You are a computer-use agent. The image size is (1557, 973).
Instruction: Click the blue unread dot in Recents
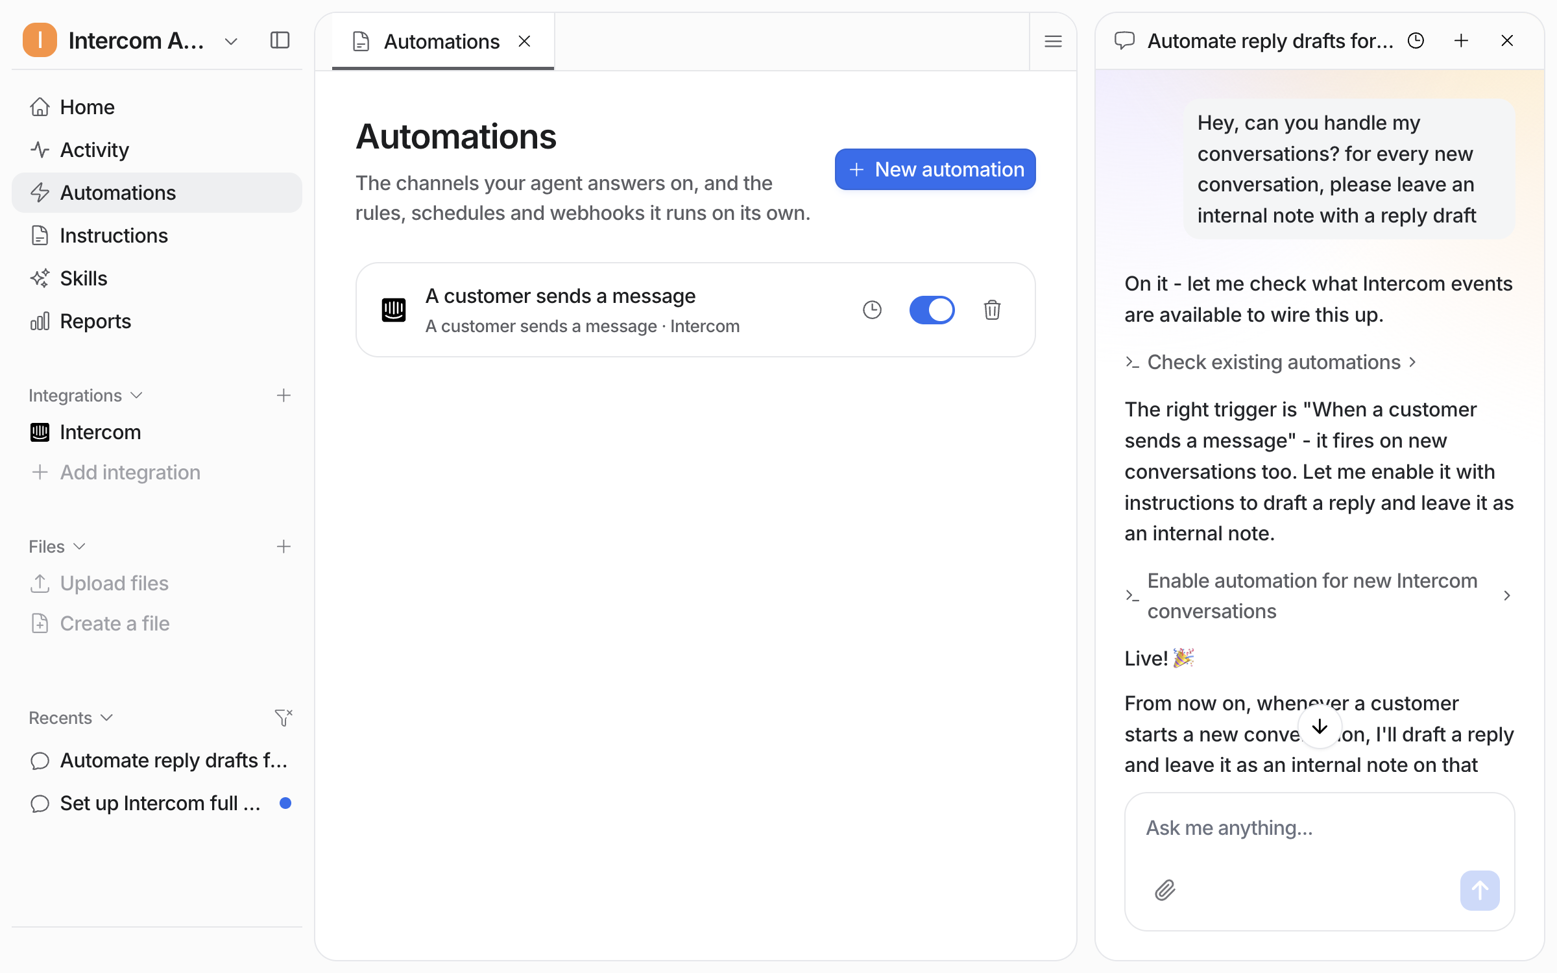[285, 803]
